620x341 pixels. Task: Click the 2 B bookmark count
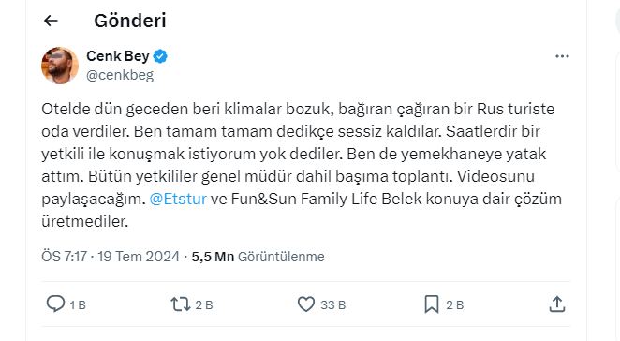click(455, 305)
